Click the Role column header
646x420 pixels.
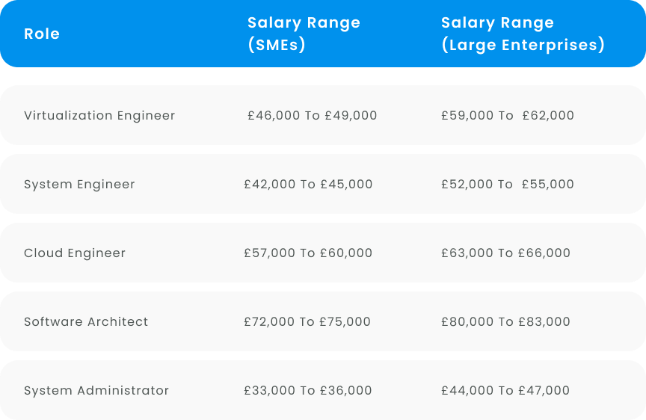(x=42, y=34)
